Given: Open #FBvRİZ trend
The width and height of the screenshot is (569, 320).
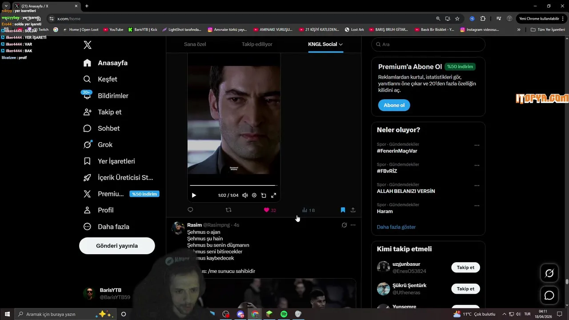Looking at the screenshot, I should [x=387, y=171].
